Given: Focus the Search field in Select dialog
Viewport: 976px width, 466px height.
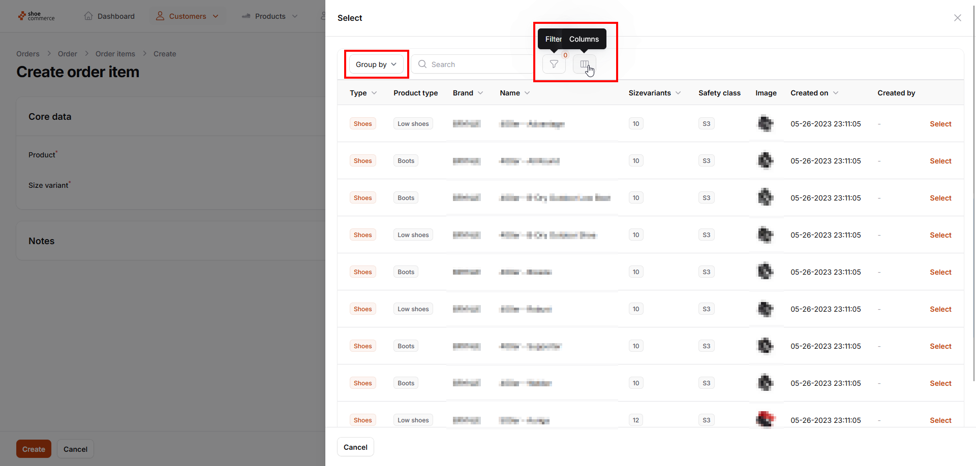Looking at the screenshot, I should [473, 64].
